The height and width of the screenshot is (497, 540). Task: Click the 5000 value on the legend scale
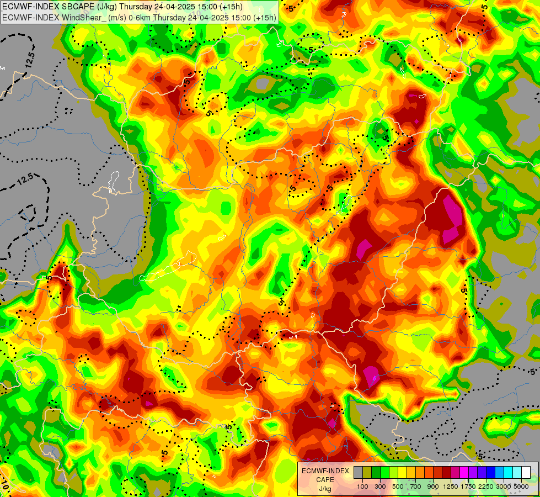[x=521, y=487]
